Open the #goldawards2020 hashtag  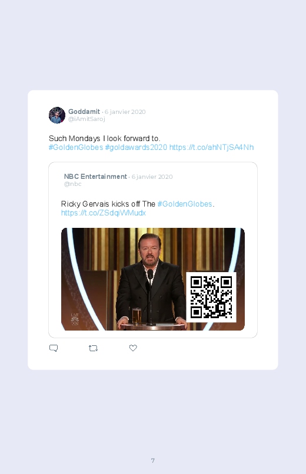[136, 147]
